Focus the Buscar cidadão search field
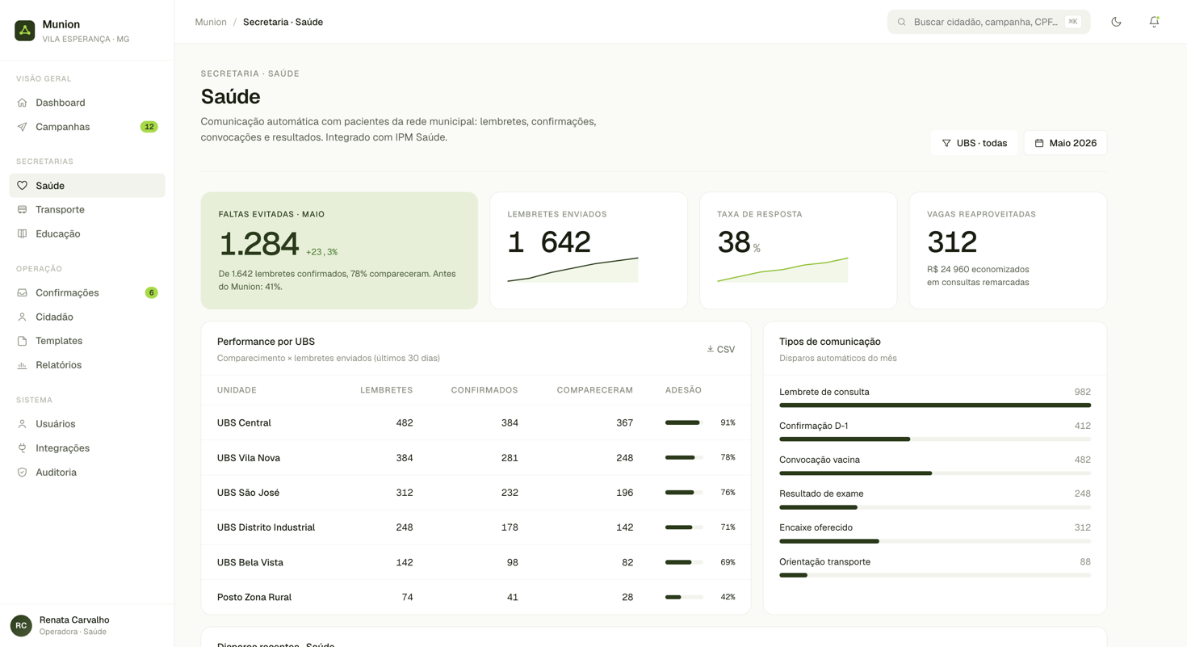 [x=988, y=22]
